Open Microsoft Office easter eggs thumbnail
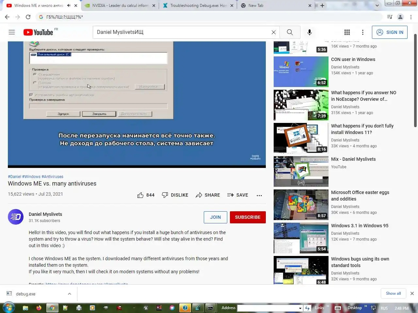The image size is (418, 313). coord(301,205)
